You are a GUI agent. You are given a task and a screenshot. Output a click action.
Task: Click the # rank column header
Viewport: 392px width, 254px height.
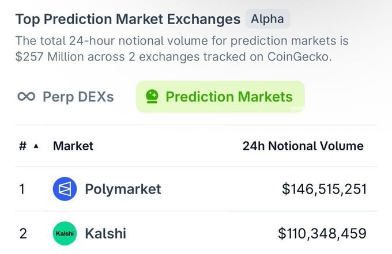22,146
